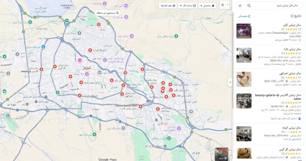Image resolution: width=306 pixels, height=161 pixels.
Task: Click the magnifier search icon
Action: click(x=249, y=5)
